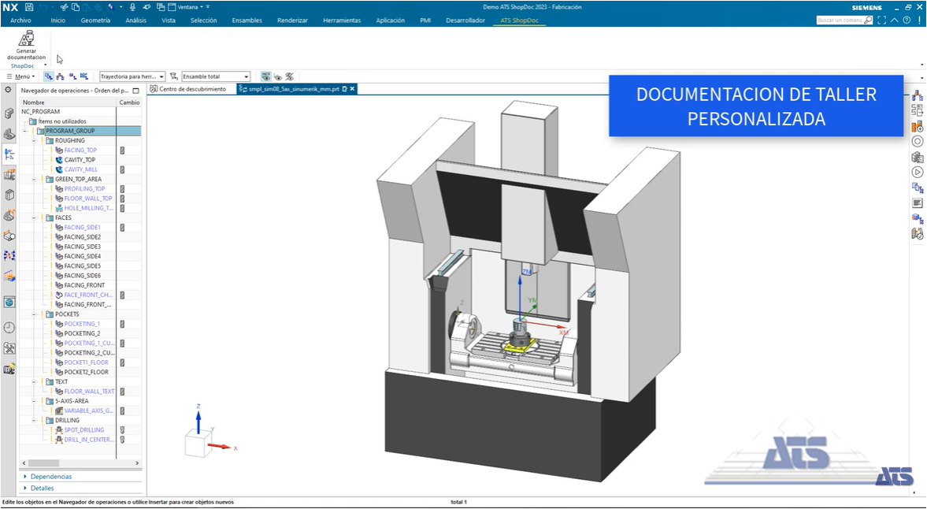
Task: Select the CAVITY_TOP operation
Action: 80,160
